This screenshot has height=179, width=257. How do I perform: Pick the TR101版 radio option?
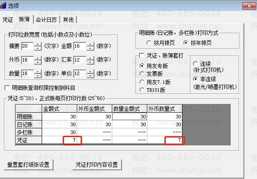142,90
